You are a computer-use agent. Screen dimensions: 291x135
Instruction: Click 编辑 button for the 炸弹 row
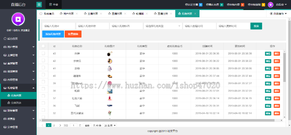coord(268,54)
